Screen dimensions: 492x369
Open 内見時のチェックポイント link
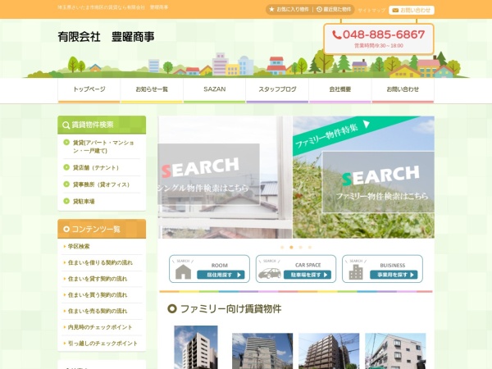[x=100, y=327]
